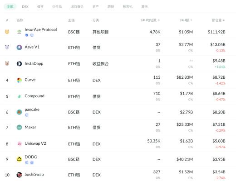Screen dimensions: 236x181
Task: Click Maker's $25.33M 24H volume
Action: [x=185, y=124]
